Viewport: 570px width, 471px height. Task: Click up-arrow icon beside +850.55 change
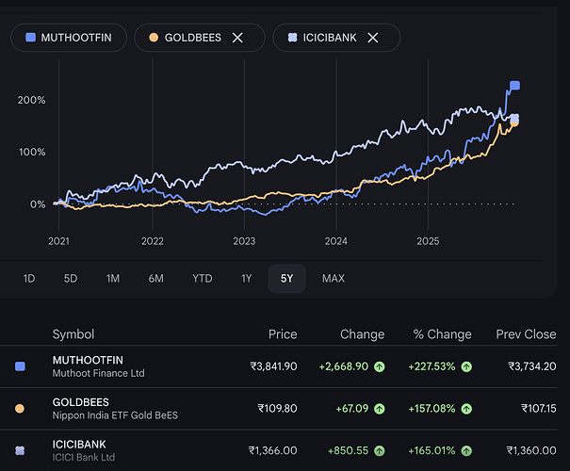click(380, 451)
